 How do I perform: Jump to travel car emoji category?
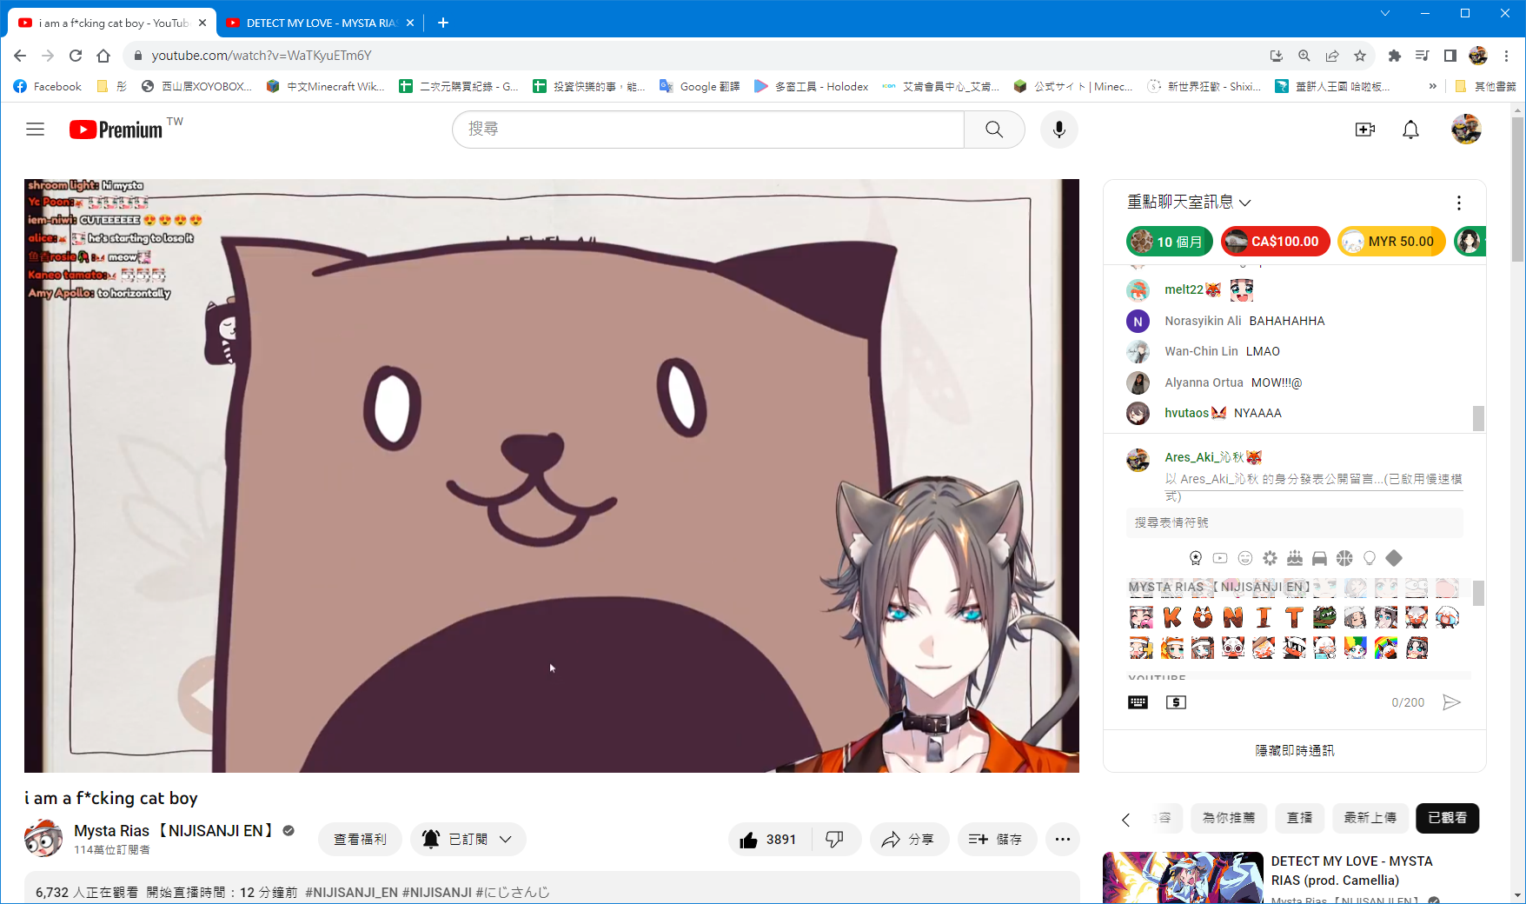(x=1319, y=558)
